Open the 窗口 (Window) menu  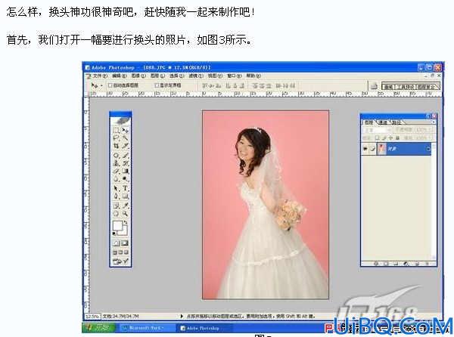235,76
